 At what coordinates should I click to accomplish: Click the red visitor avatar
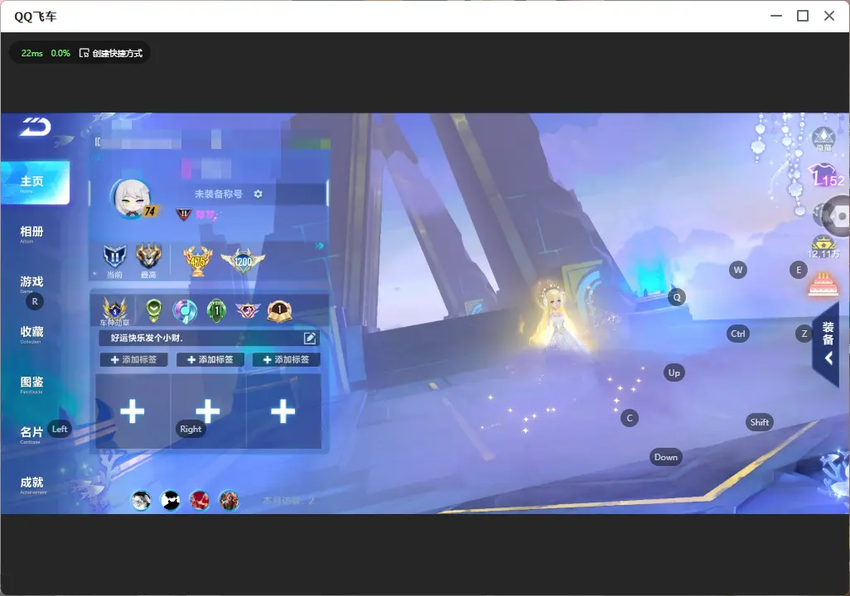tap(200, 500)
